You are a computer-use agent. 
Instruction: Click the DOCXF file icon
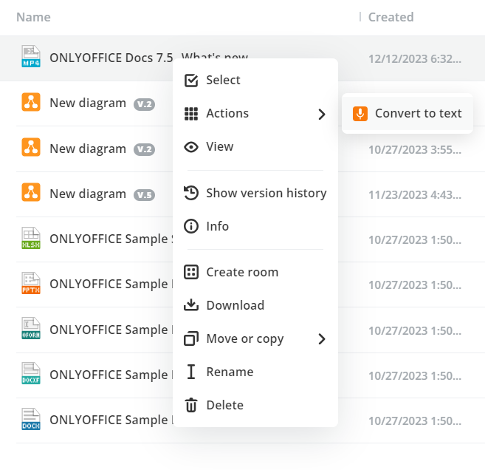pos(30,375)
